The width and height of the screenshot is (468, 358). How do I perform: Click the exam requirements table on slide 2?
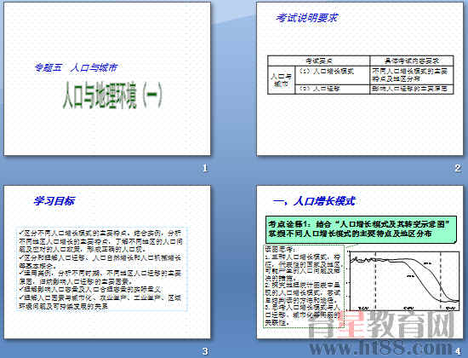(x=361, y=75)
